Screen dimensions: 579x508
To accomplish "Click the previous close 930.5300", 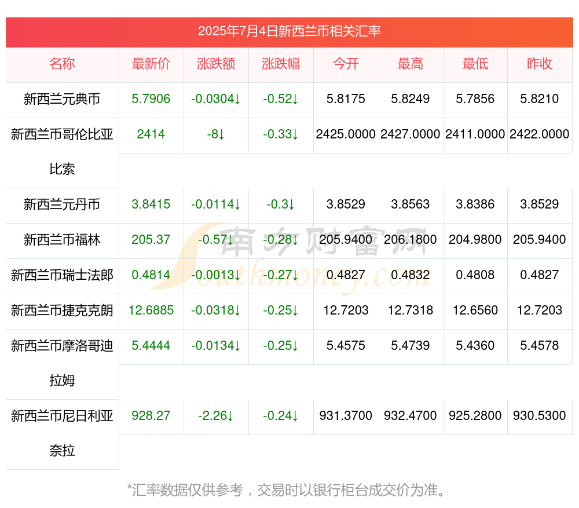I will point(540,416).
